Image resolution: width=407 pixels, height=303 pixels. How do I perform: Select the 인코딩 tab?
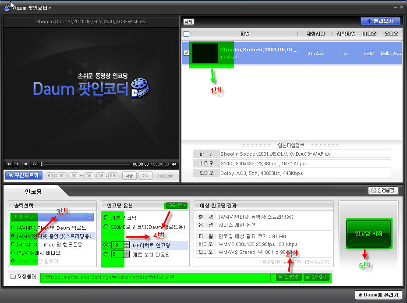coord(33,192)
